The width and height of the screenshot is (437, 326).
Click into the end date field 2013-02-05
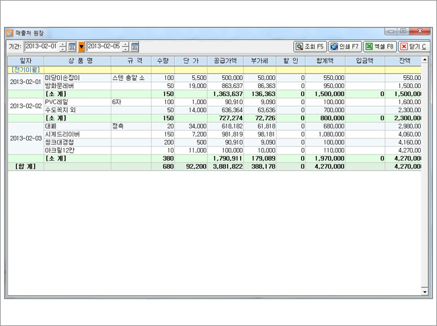coord(104,46)
